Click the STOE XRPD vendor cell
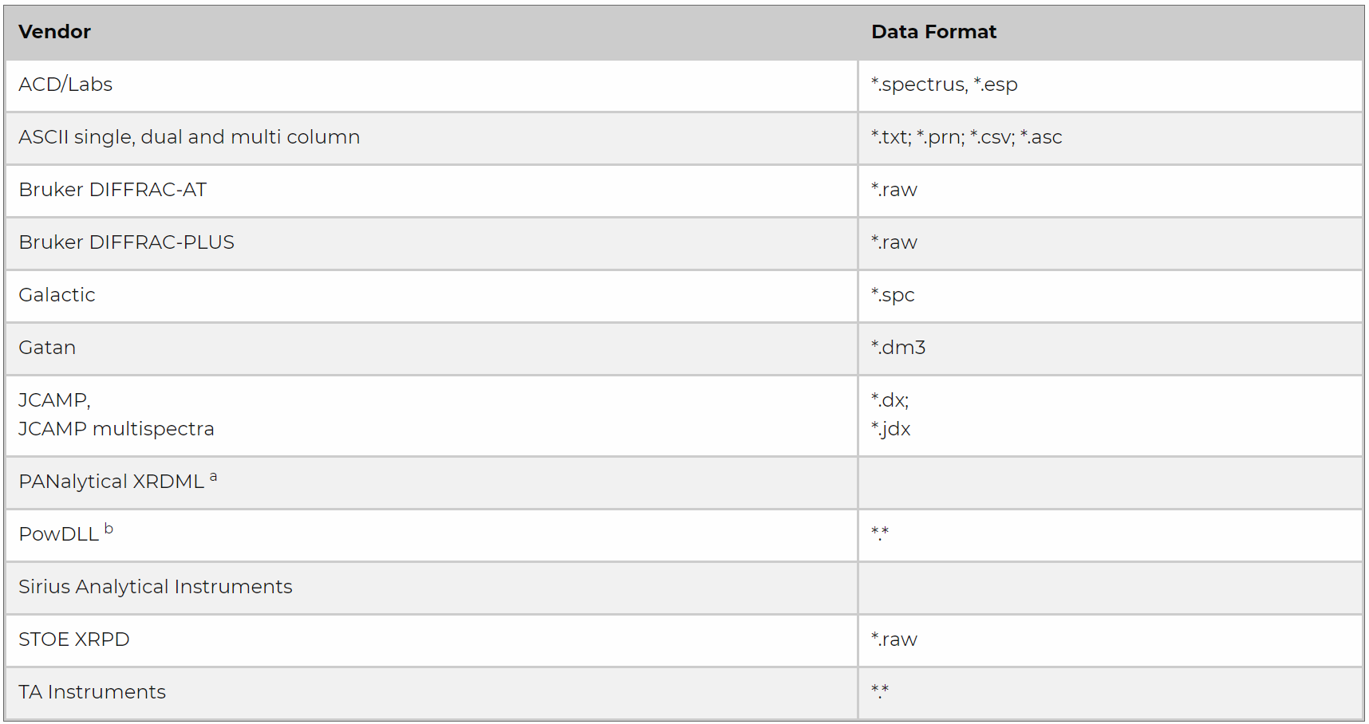Viewport: 1369px width, 724px height. coord(74,639)
